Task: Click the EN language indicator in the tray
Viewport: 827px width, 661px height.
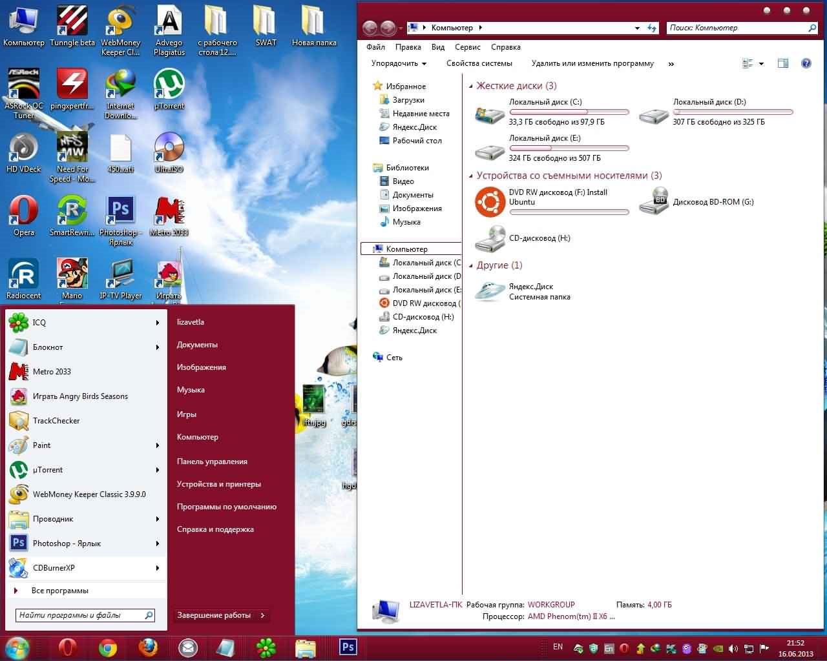Action: click(558, 647)
